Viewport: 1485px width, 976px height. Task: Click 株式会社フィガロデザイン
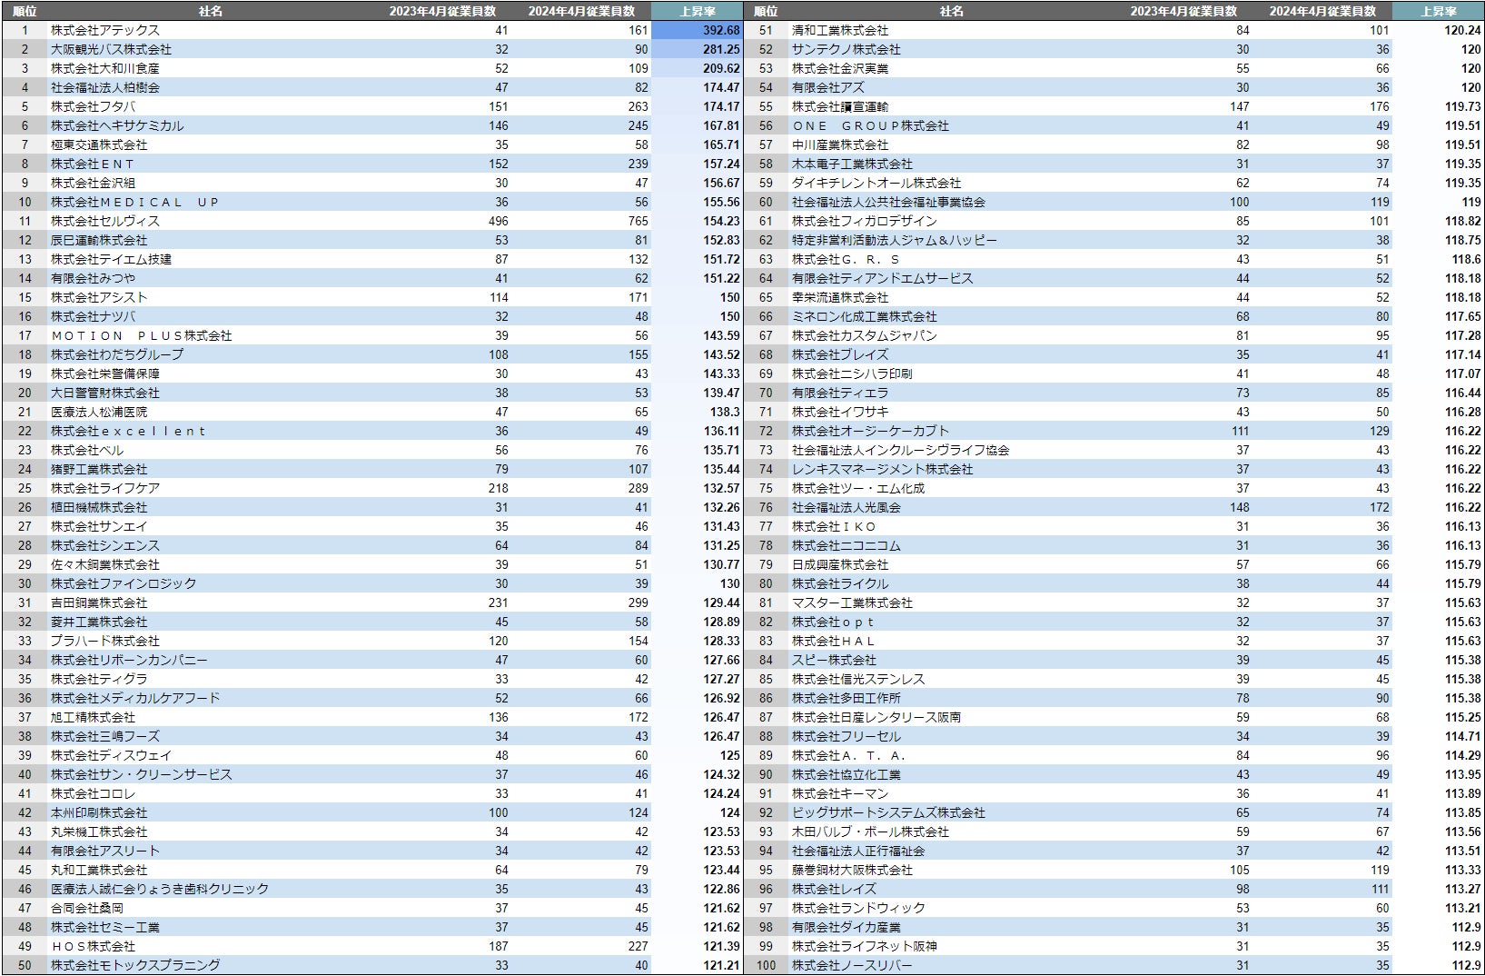(865, 221)
